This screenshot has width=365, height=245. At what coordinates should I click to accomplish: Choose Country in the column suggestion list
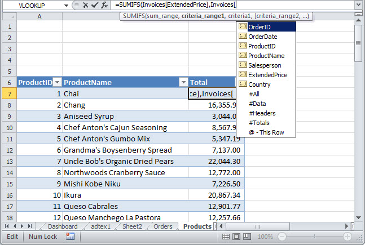click(x=260, y=84)
